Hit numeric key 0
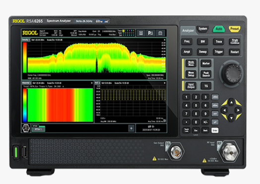This screenshot has height=184, width=260. click(196, 122)
